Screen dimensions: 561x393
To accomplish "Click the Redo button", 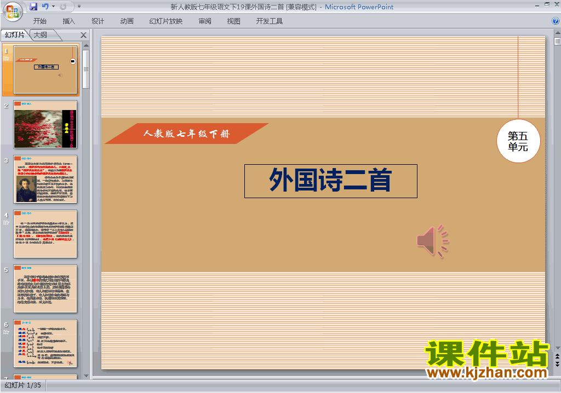I will tap(63, 7).
